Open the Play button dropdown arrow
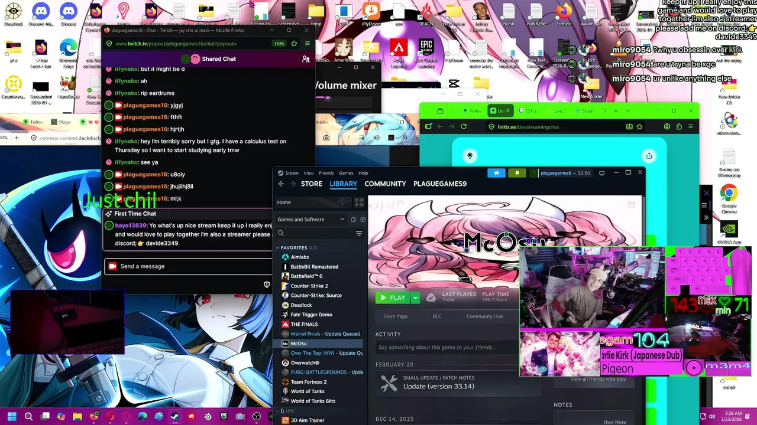Screen dimensions: 757x425 [416, 297]
